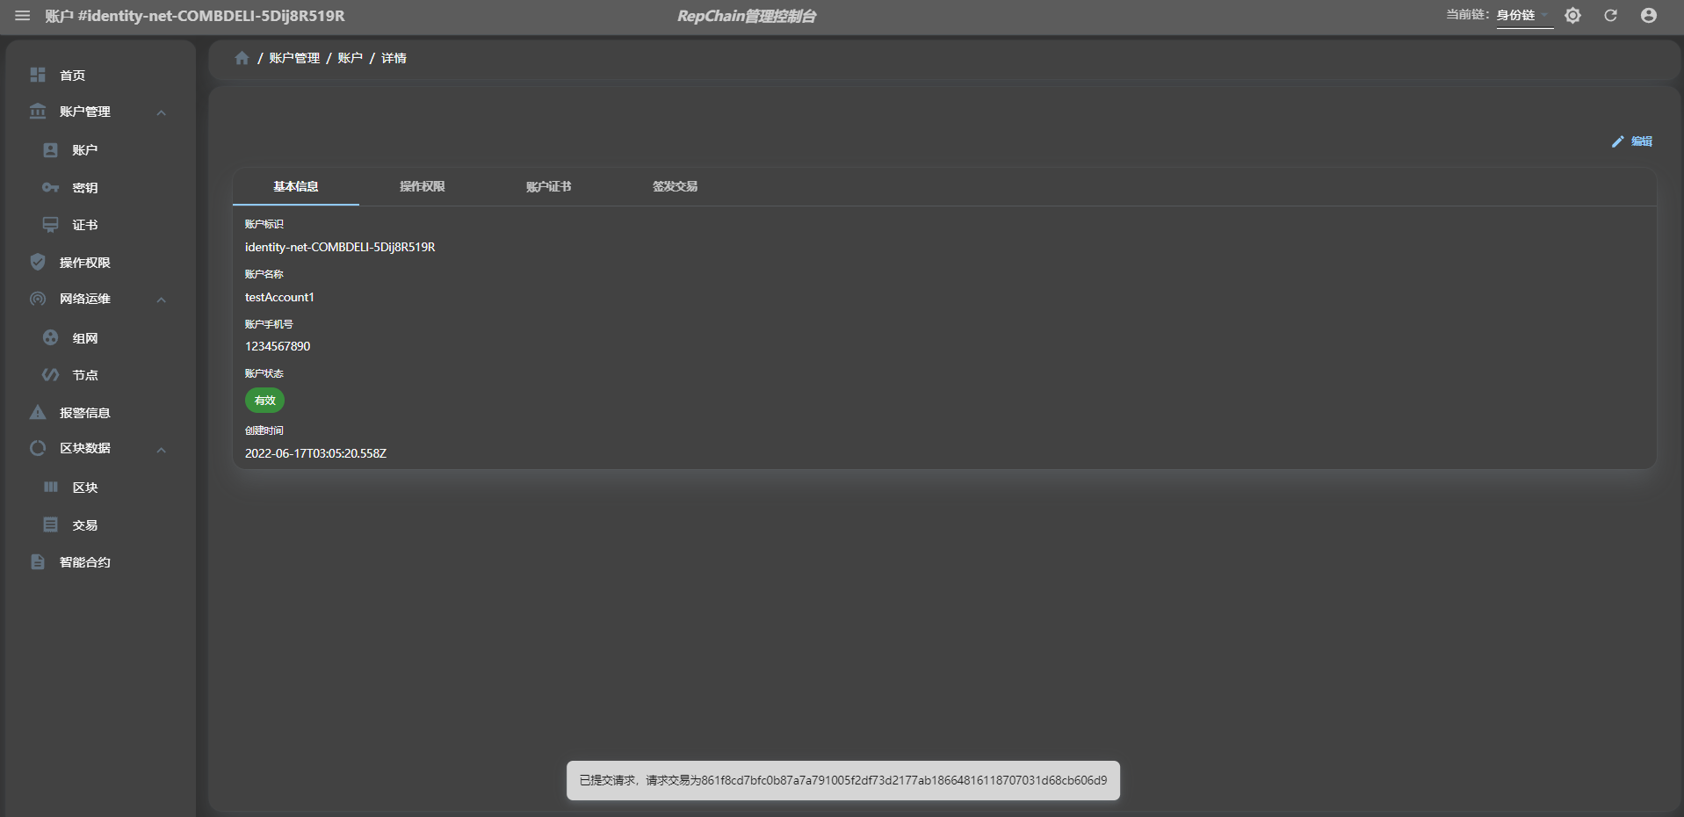Screen dimensions: 1684x817
Task: Click the phone number 1234567890
Action: click(278, 347)
